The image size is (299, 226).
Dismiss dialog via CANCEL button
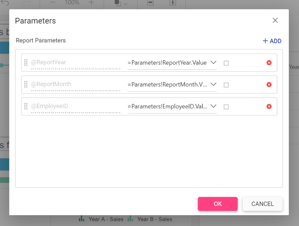263,204
